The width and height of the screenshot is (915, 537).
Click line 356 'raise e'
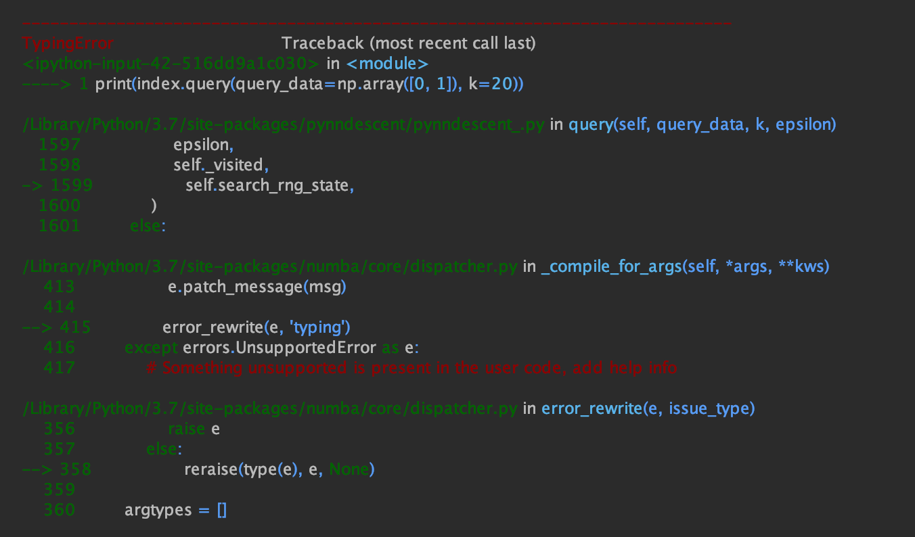[194, 429]
